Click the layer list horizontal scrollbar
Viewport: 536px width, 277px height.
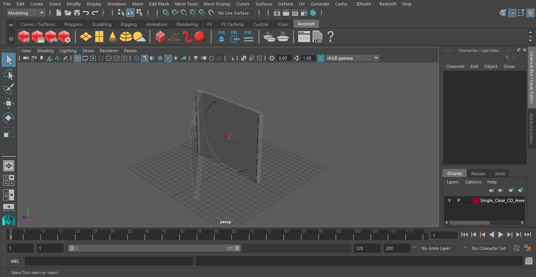[469, 222]
